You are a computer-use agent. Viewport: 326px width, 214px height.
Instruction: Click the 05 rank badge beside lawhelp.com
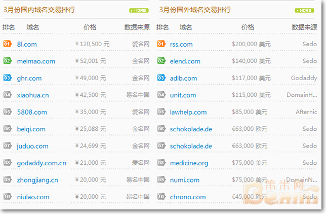point(161,112)
